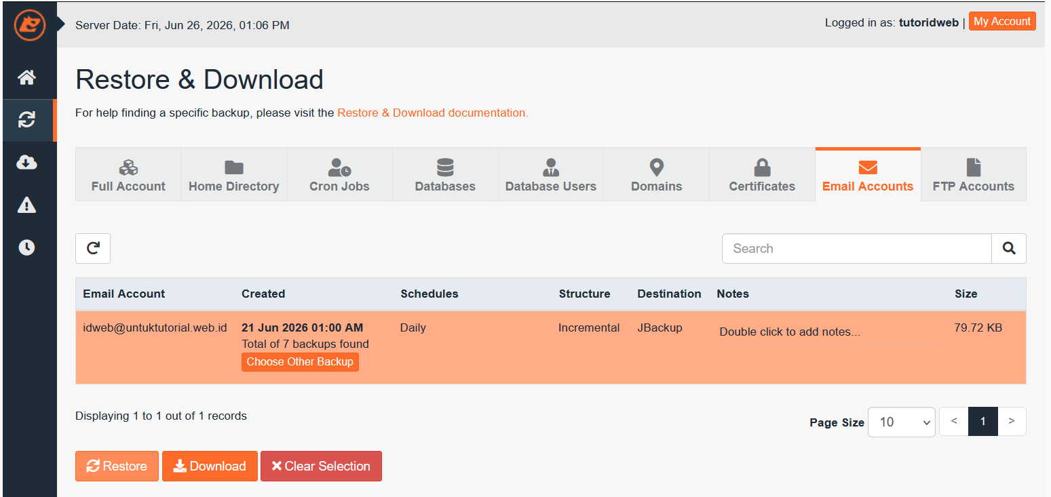Click the Clear Selection button
1051x497 pixels.
321,466
